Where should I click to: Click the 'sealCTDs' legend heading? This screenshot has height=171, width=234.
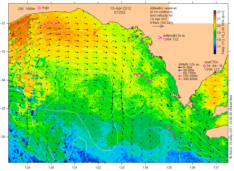pyautogui.click(x=211, y=62)
